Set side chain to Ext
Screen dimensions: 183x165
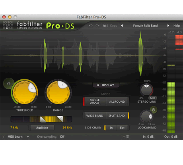[122, 128]
